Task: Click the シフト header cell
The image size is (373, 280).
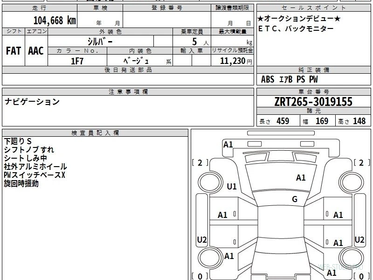Action: click(x=14, y=31)
